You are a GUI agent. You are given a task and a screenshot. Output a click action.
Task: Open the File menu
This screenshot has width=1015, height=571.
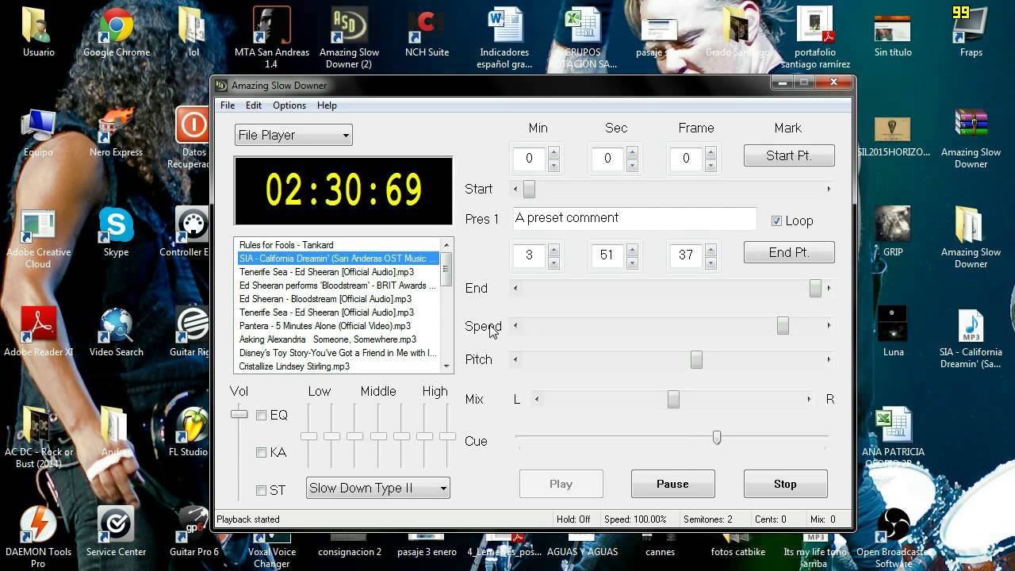coord(228,105)
